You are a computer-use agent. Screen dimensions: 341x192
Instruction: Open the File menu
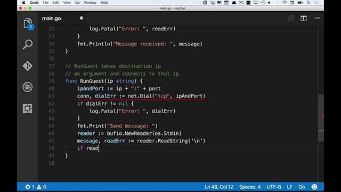tap(46, 3)
